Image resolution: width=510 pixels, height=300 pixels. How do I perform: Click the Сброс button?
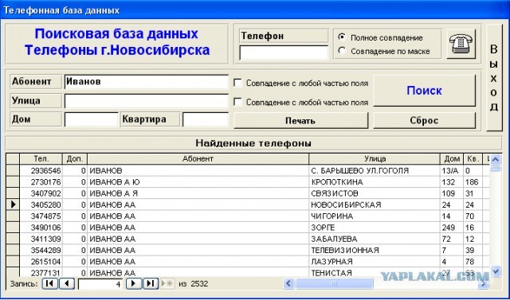tap(424, 120)
